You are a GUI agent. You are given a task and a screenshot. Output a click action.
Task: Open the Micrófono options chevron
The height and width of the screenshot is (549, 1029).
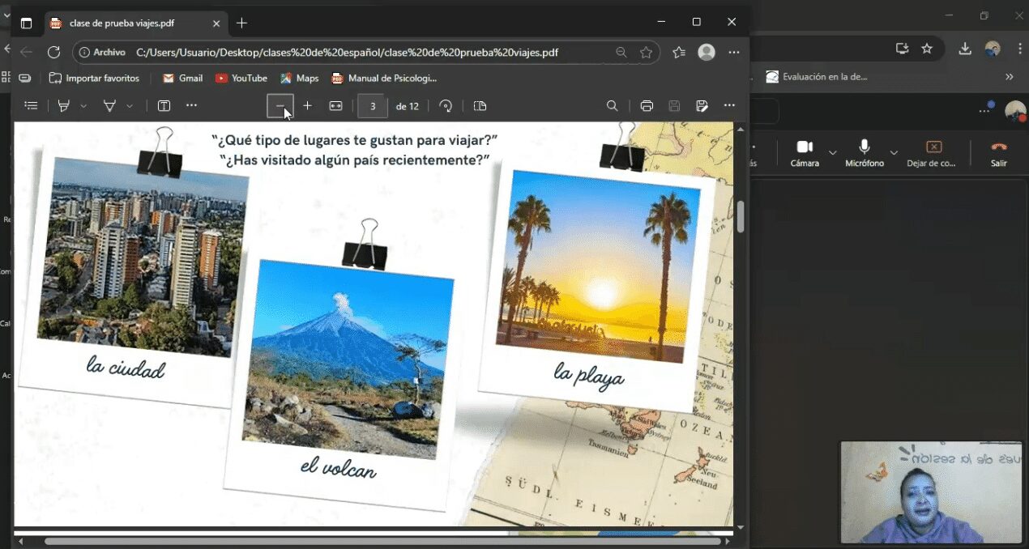point(894,152)
